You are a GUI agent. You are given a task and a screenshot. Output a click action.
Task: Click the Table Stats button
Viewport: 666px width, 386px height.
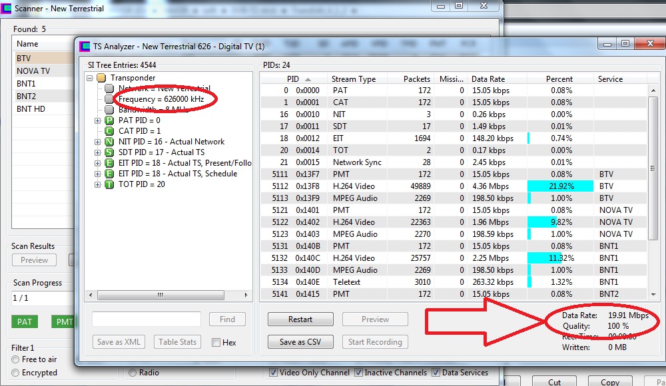pos(178,342)
